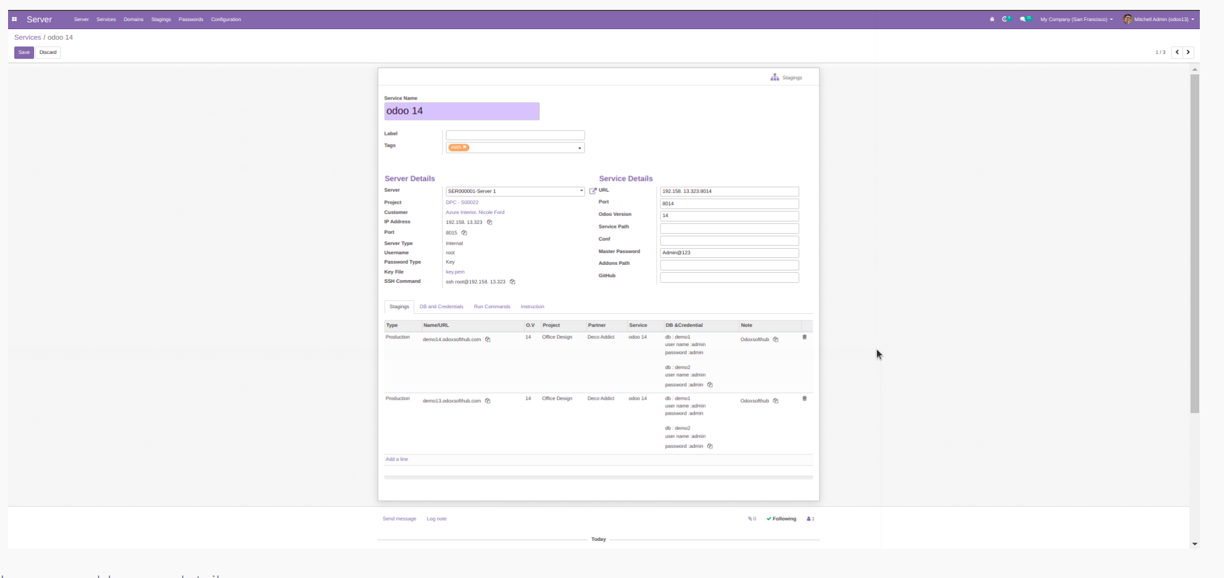Viewport: 1224px width, 578px height.
Task: Switch to DB and Credentials tab
Action: [441, 306]
